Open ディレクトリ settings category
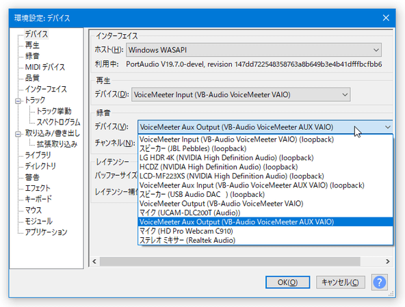 point(40,166)
